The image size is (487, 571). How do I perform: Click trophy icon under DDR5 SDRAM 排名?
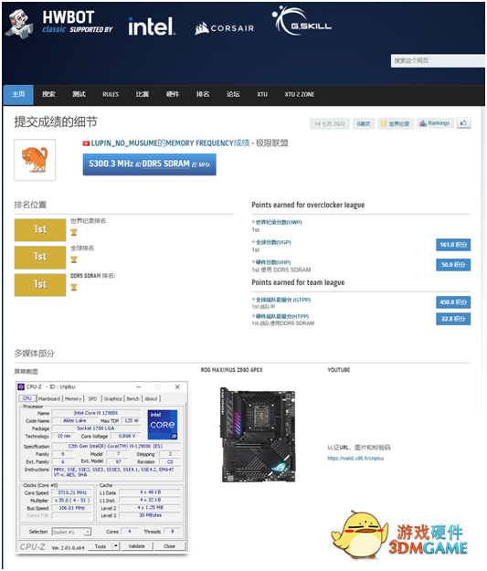[x=74, y=287]
